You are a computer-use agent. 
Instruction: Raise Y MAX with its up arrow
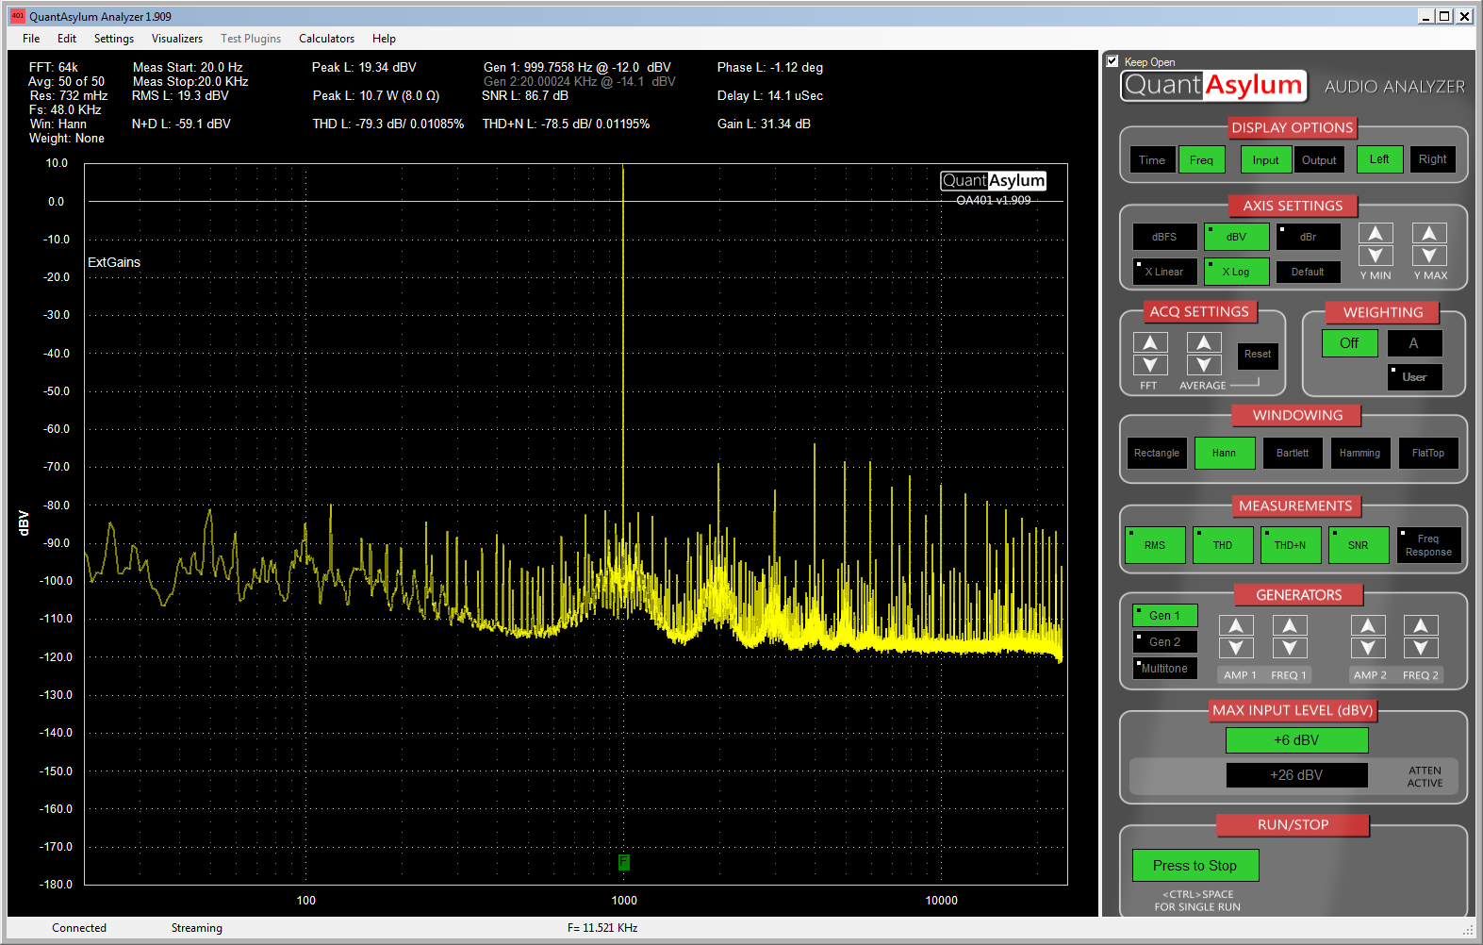(x=1429, y=234)
